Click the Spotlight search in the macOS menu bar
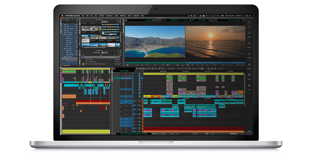The height and width of the screenshot is (156, 312). coord(244,16)
